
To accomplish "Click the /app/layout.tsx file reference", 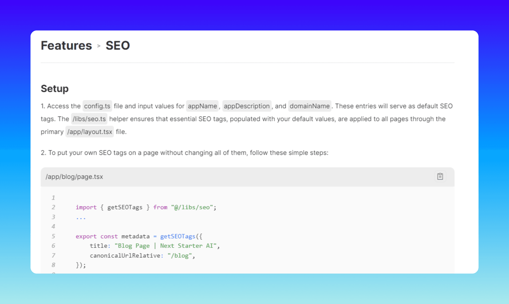I will click(x=89, y=131).
